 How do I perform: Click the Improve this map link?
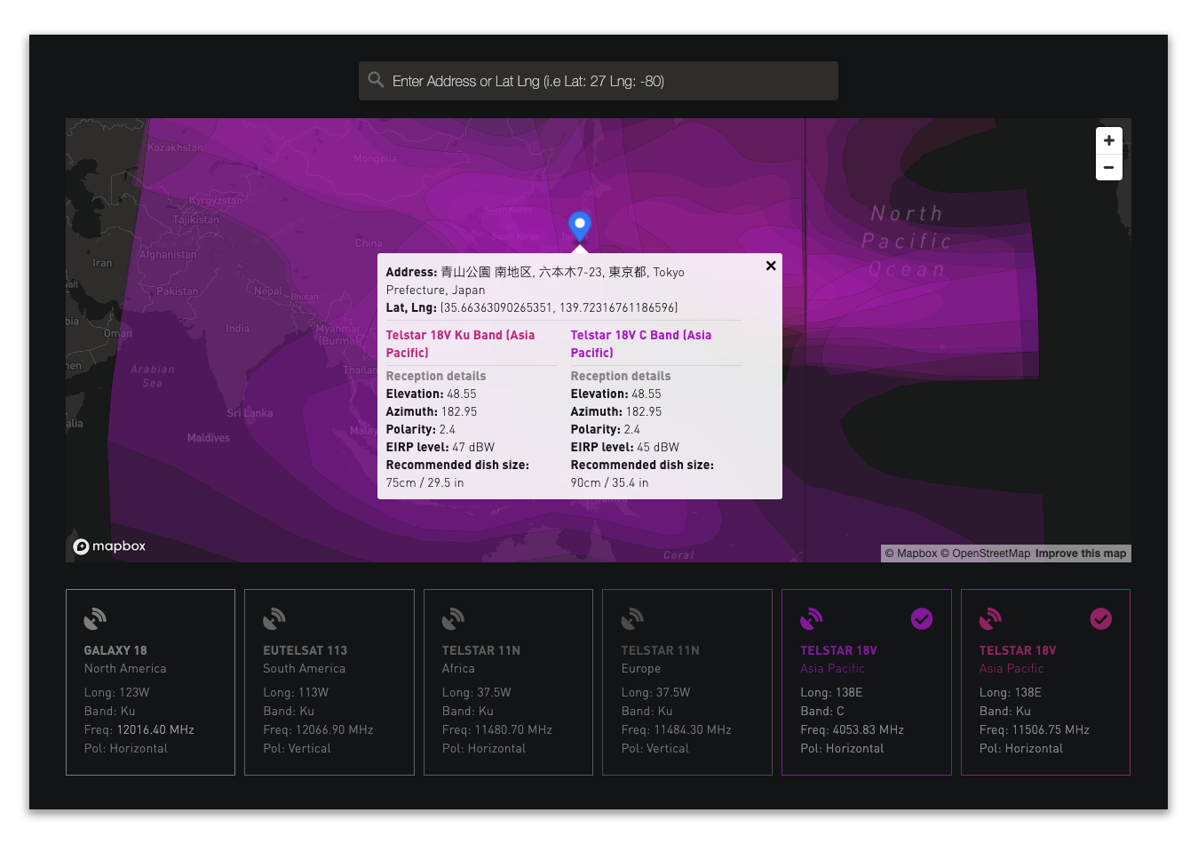point(1080,553)
